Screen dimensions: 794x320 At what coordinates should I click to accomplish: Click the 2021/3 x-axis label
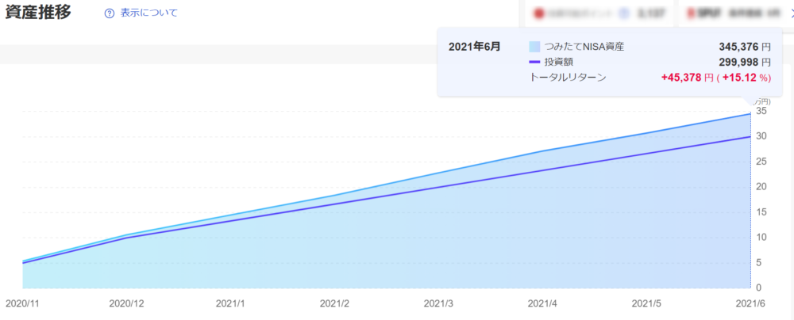pos(438,303)
